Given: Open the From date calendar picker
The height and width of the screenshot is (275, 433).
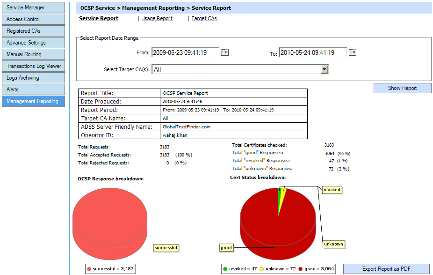Looking at the screenshot, I should [225, 52].
